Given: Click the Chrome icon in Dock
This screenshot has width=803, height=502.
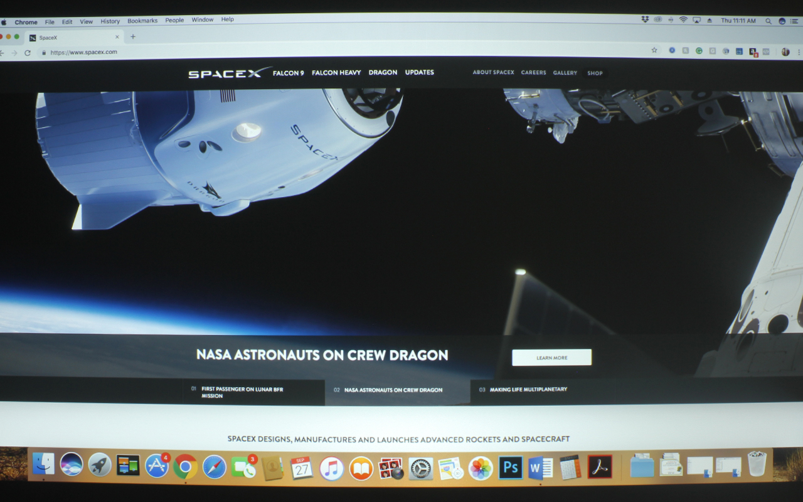Looking at the screenshot, I should click(186, 467).
